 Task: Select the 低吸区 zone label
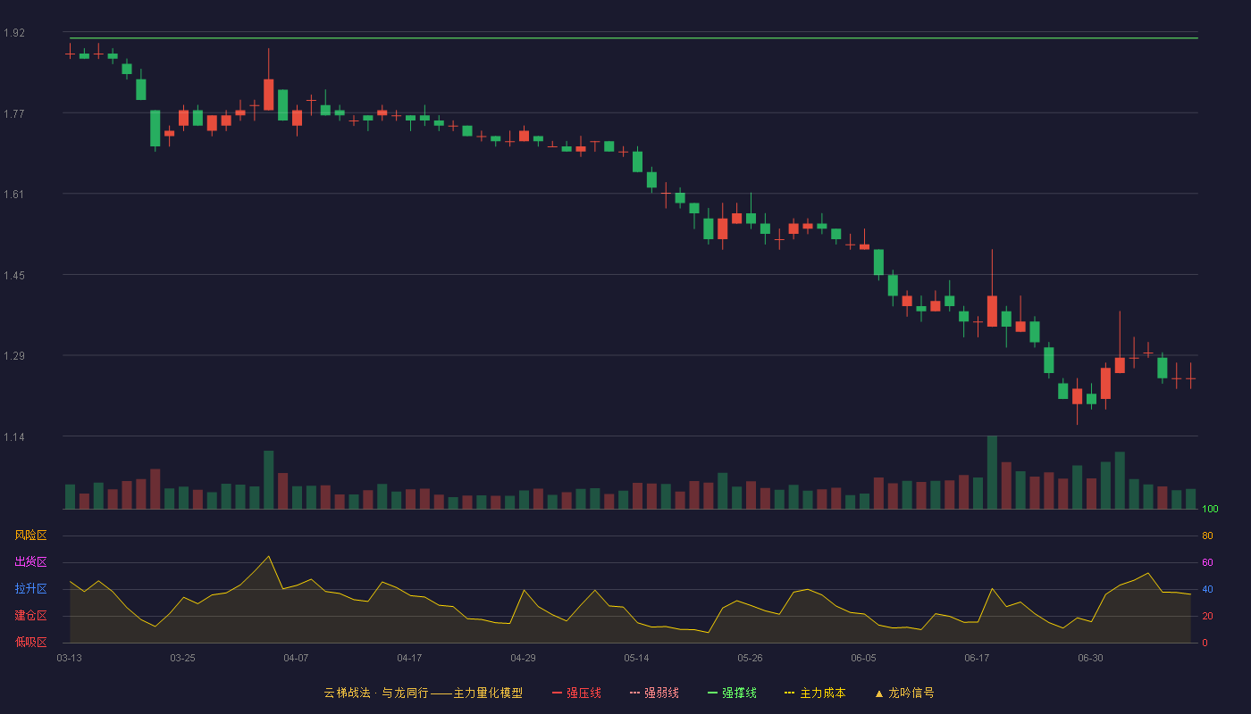[x=30, y=642]
